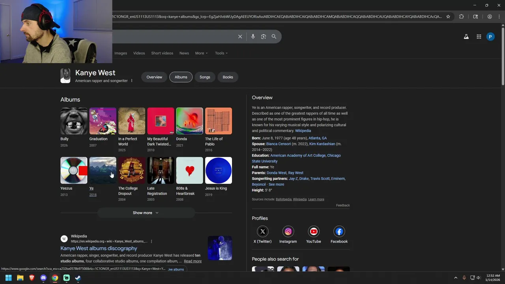Select the Songs chip
Image resolution: width=505 pixels, height=284 pixels.
coord(205,77)
